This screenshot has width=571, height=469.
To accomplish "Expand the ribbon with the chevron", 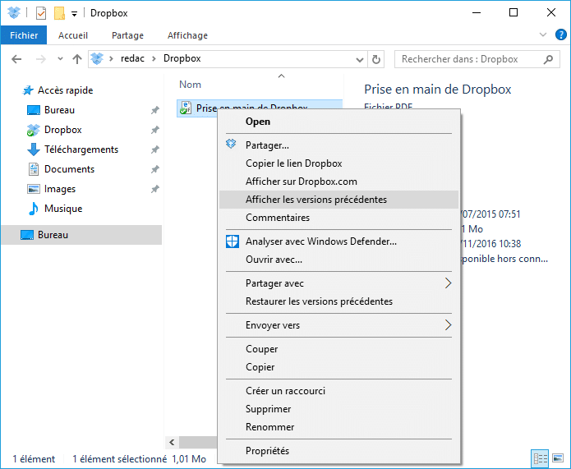I will (543, 35).
